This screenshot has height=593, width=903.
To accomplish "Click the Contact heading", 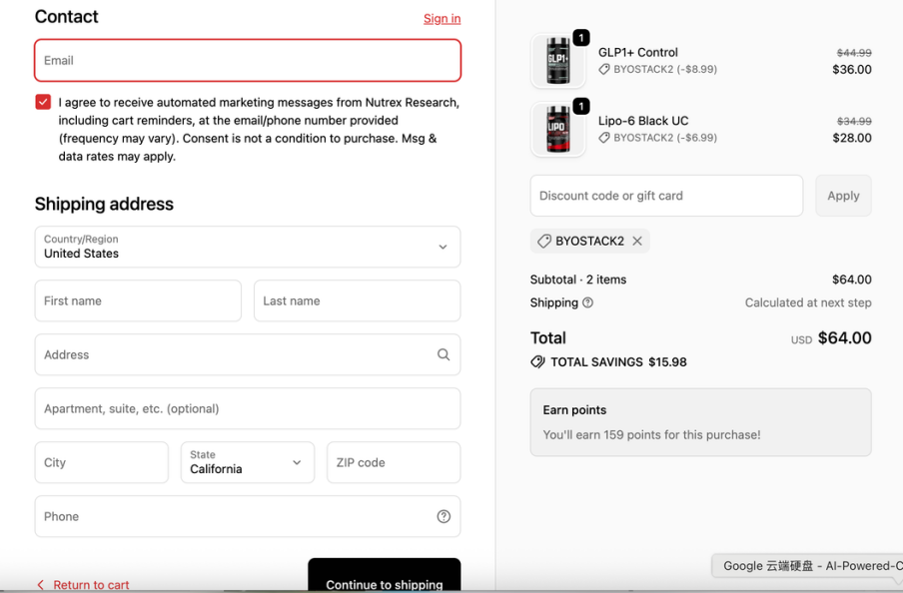I will click(x=66, y=17).
